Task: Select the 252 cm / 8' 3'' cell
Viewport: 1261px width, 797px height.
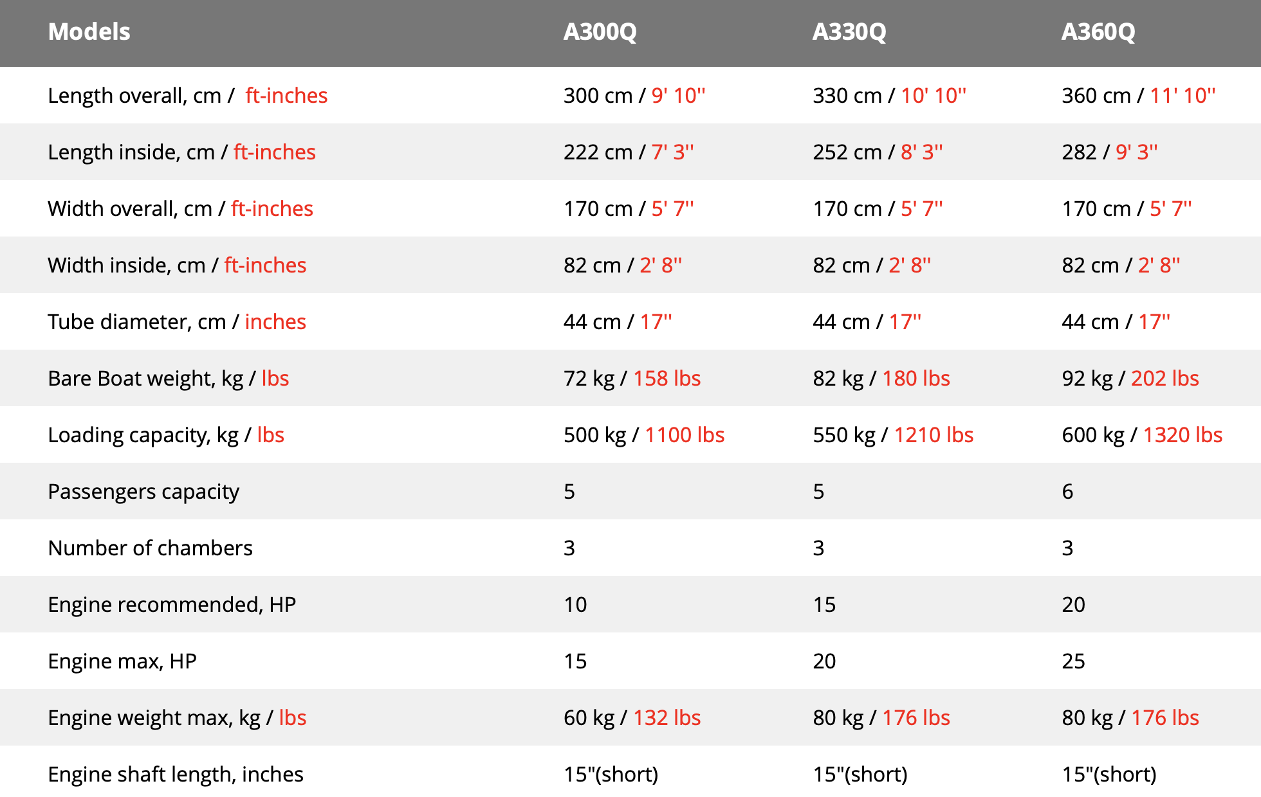Action: point(878,152)
